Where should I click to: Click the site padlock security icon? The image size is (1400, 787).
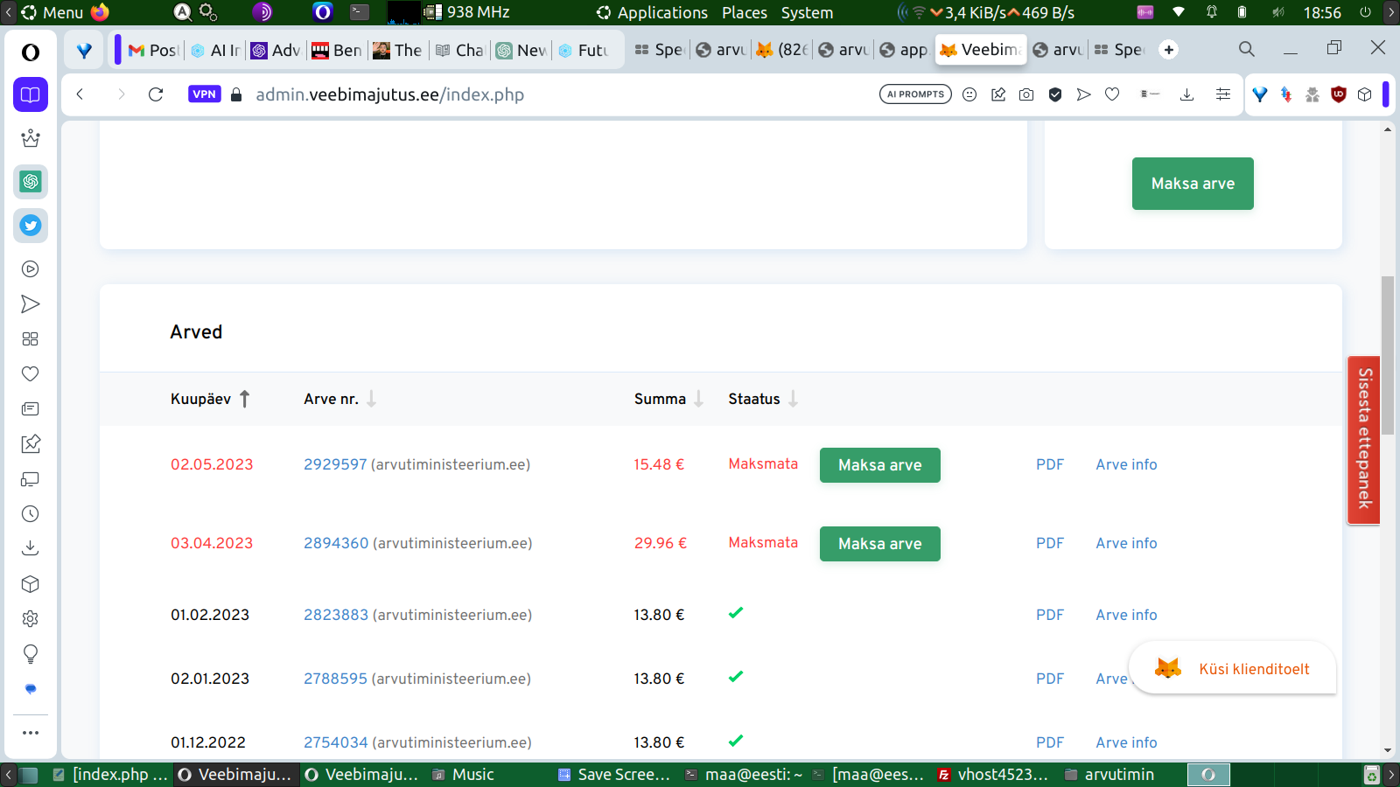pos(236,94)
